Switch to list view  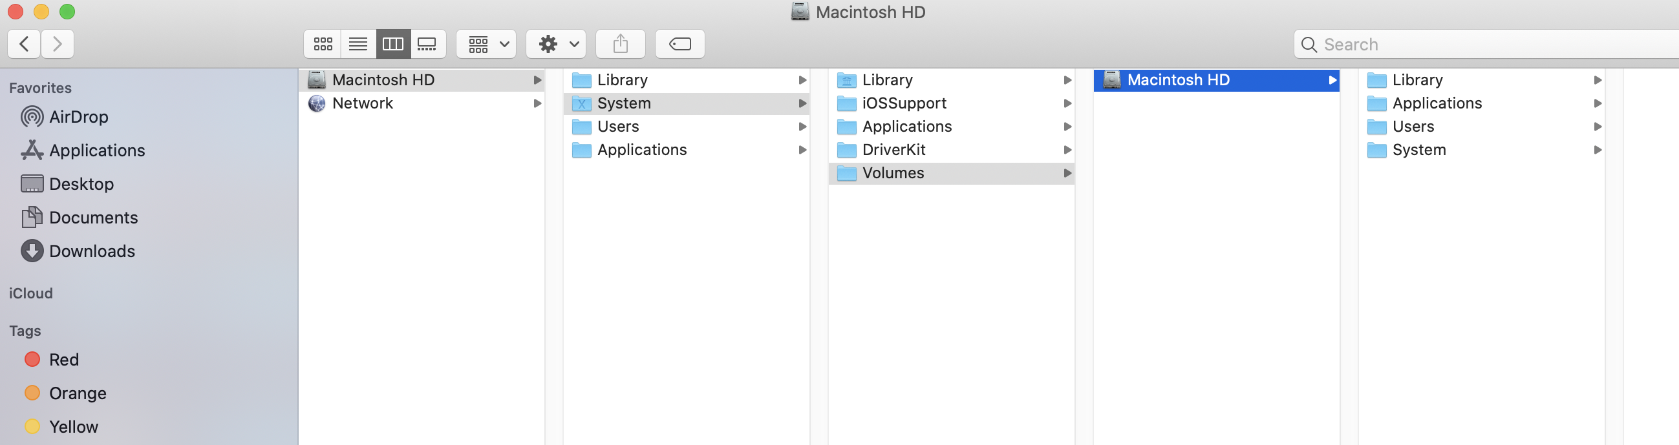(x=358, y=44)
